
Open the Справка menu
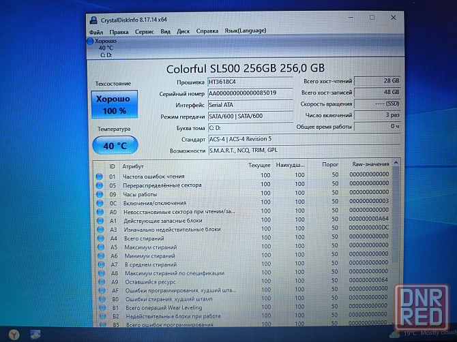[207, 31]
